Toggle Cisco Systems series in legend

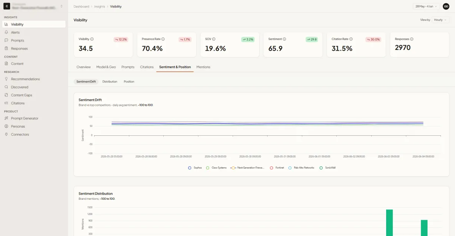tap(216, 168)
